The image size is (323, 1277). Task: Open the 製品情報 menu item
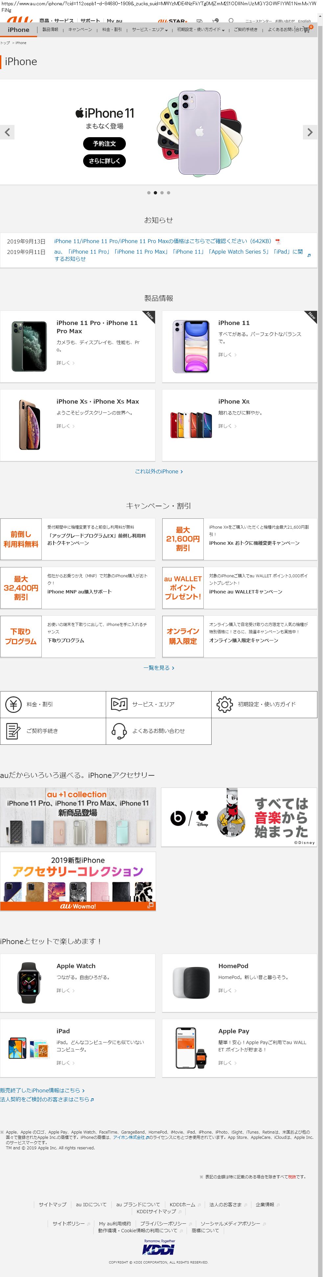click(50, 30)
